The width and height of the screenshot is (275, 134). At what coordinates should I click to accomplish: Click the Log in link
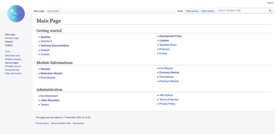coord(269,2)
